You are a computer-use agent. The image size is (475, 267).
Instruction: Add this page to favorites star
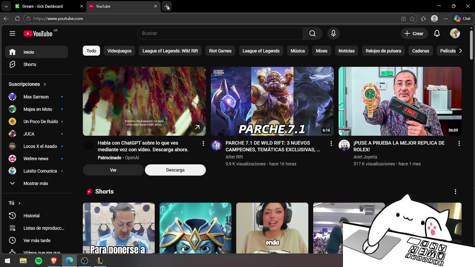(x=412, y=19)
